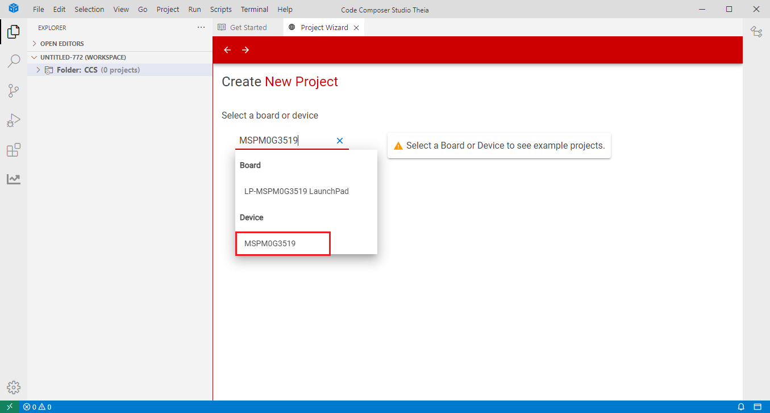Show errors and warnings problems count
Image resolution: width=770 pixels, height=413 pixels.
38,407
